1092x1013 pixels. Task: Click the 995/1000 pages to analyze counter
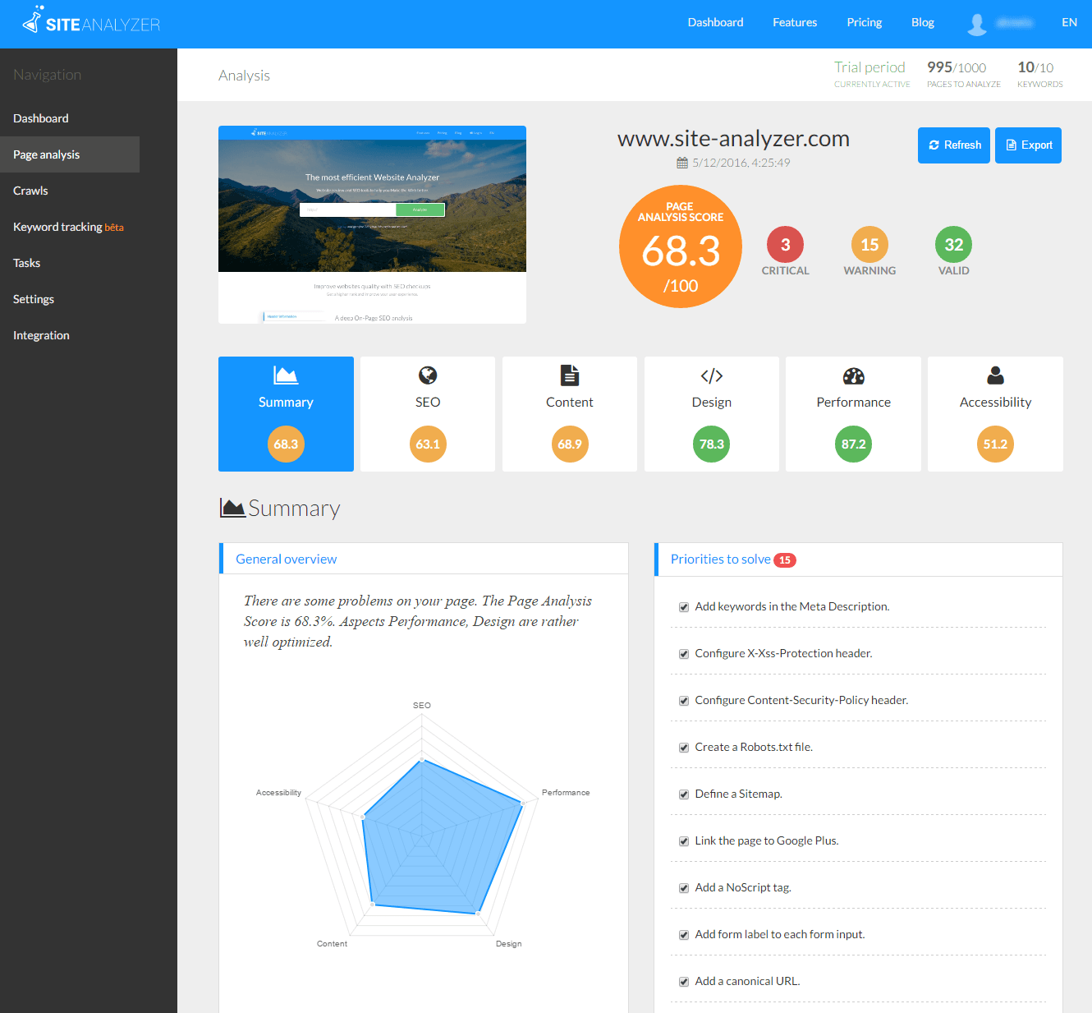(964, 73)
